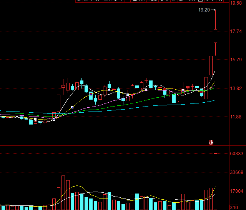Click the 13.82 price axis label
246x210 pixels.
[236, 89]
